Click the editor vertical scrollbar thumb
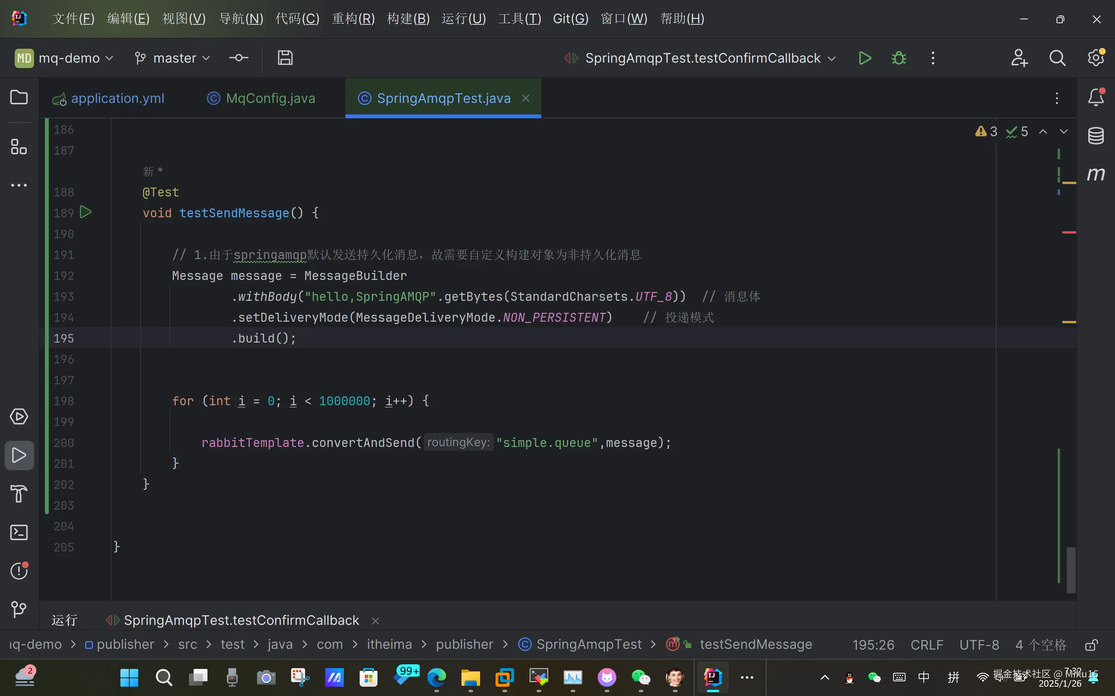The image size is (1115, 696). pos(1071,570)
